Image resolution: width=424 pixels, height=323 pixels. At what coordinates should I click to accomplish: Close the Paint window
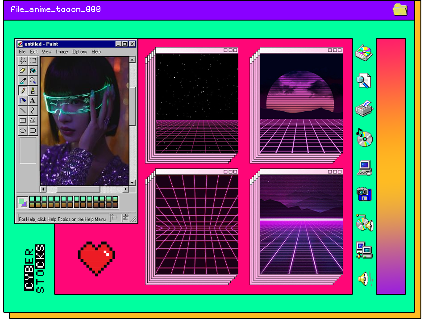click(x=132, y=44)
